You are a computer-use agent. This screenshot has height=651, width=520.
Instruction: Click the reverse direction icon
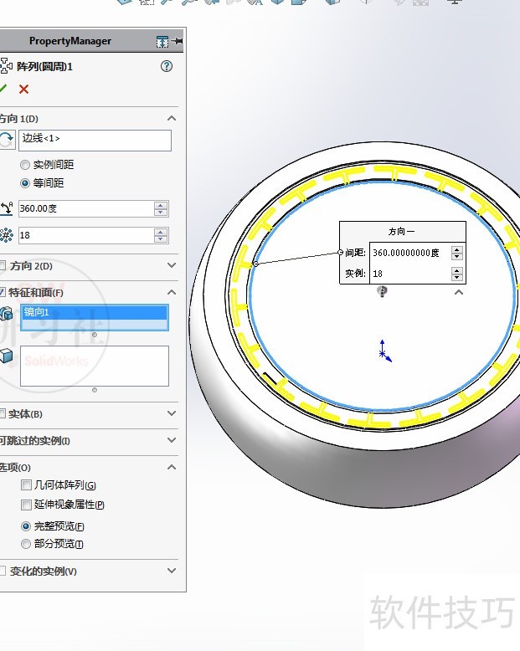(6, 140)
